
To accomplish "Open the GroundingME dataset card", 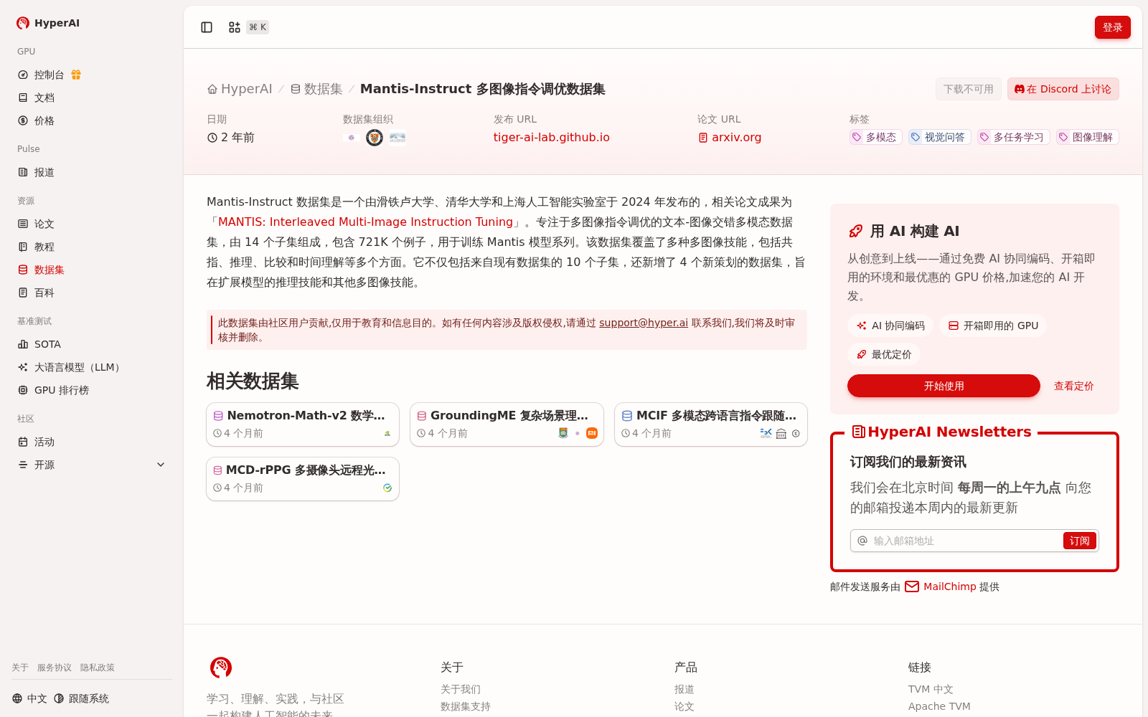I will pyautogui.click(x=507, y=424).
